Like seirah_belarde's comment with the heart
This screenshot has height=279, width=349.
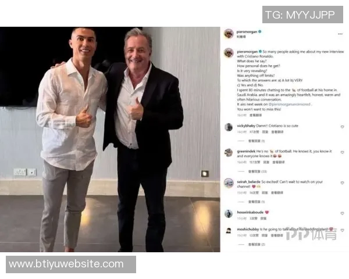click(343, 183)
